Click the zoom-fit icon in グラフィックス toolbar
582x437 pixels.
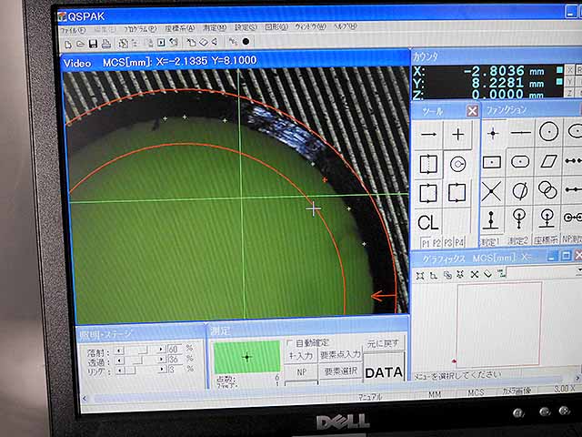[420, 276]
